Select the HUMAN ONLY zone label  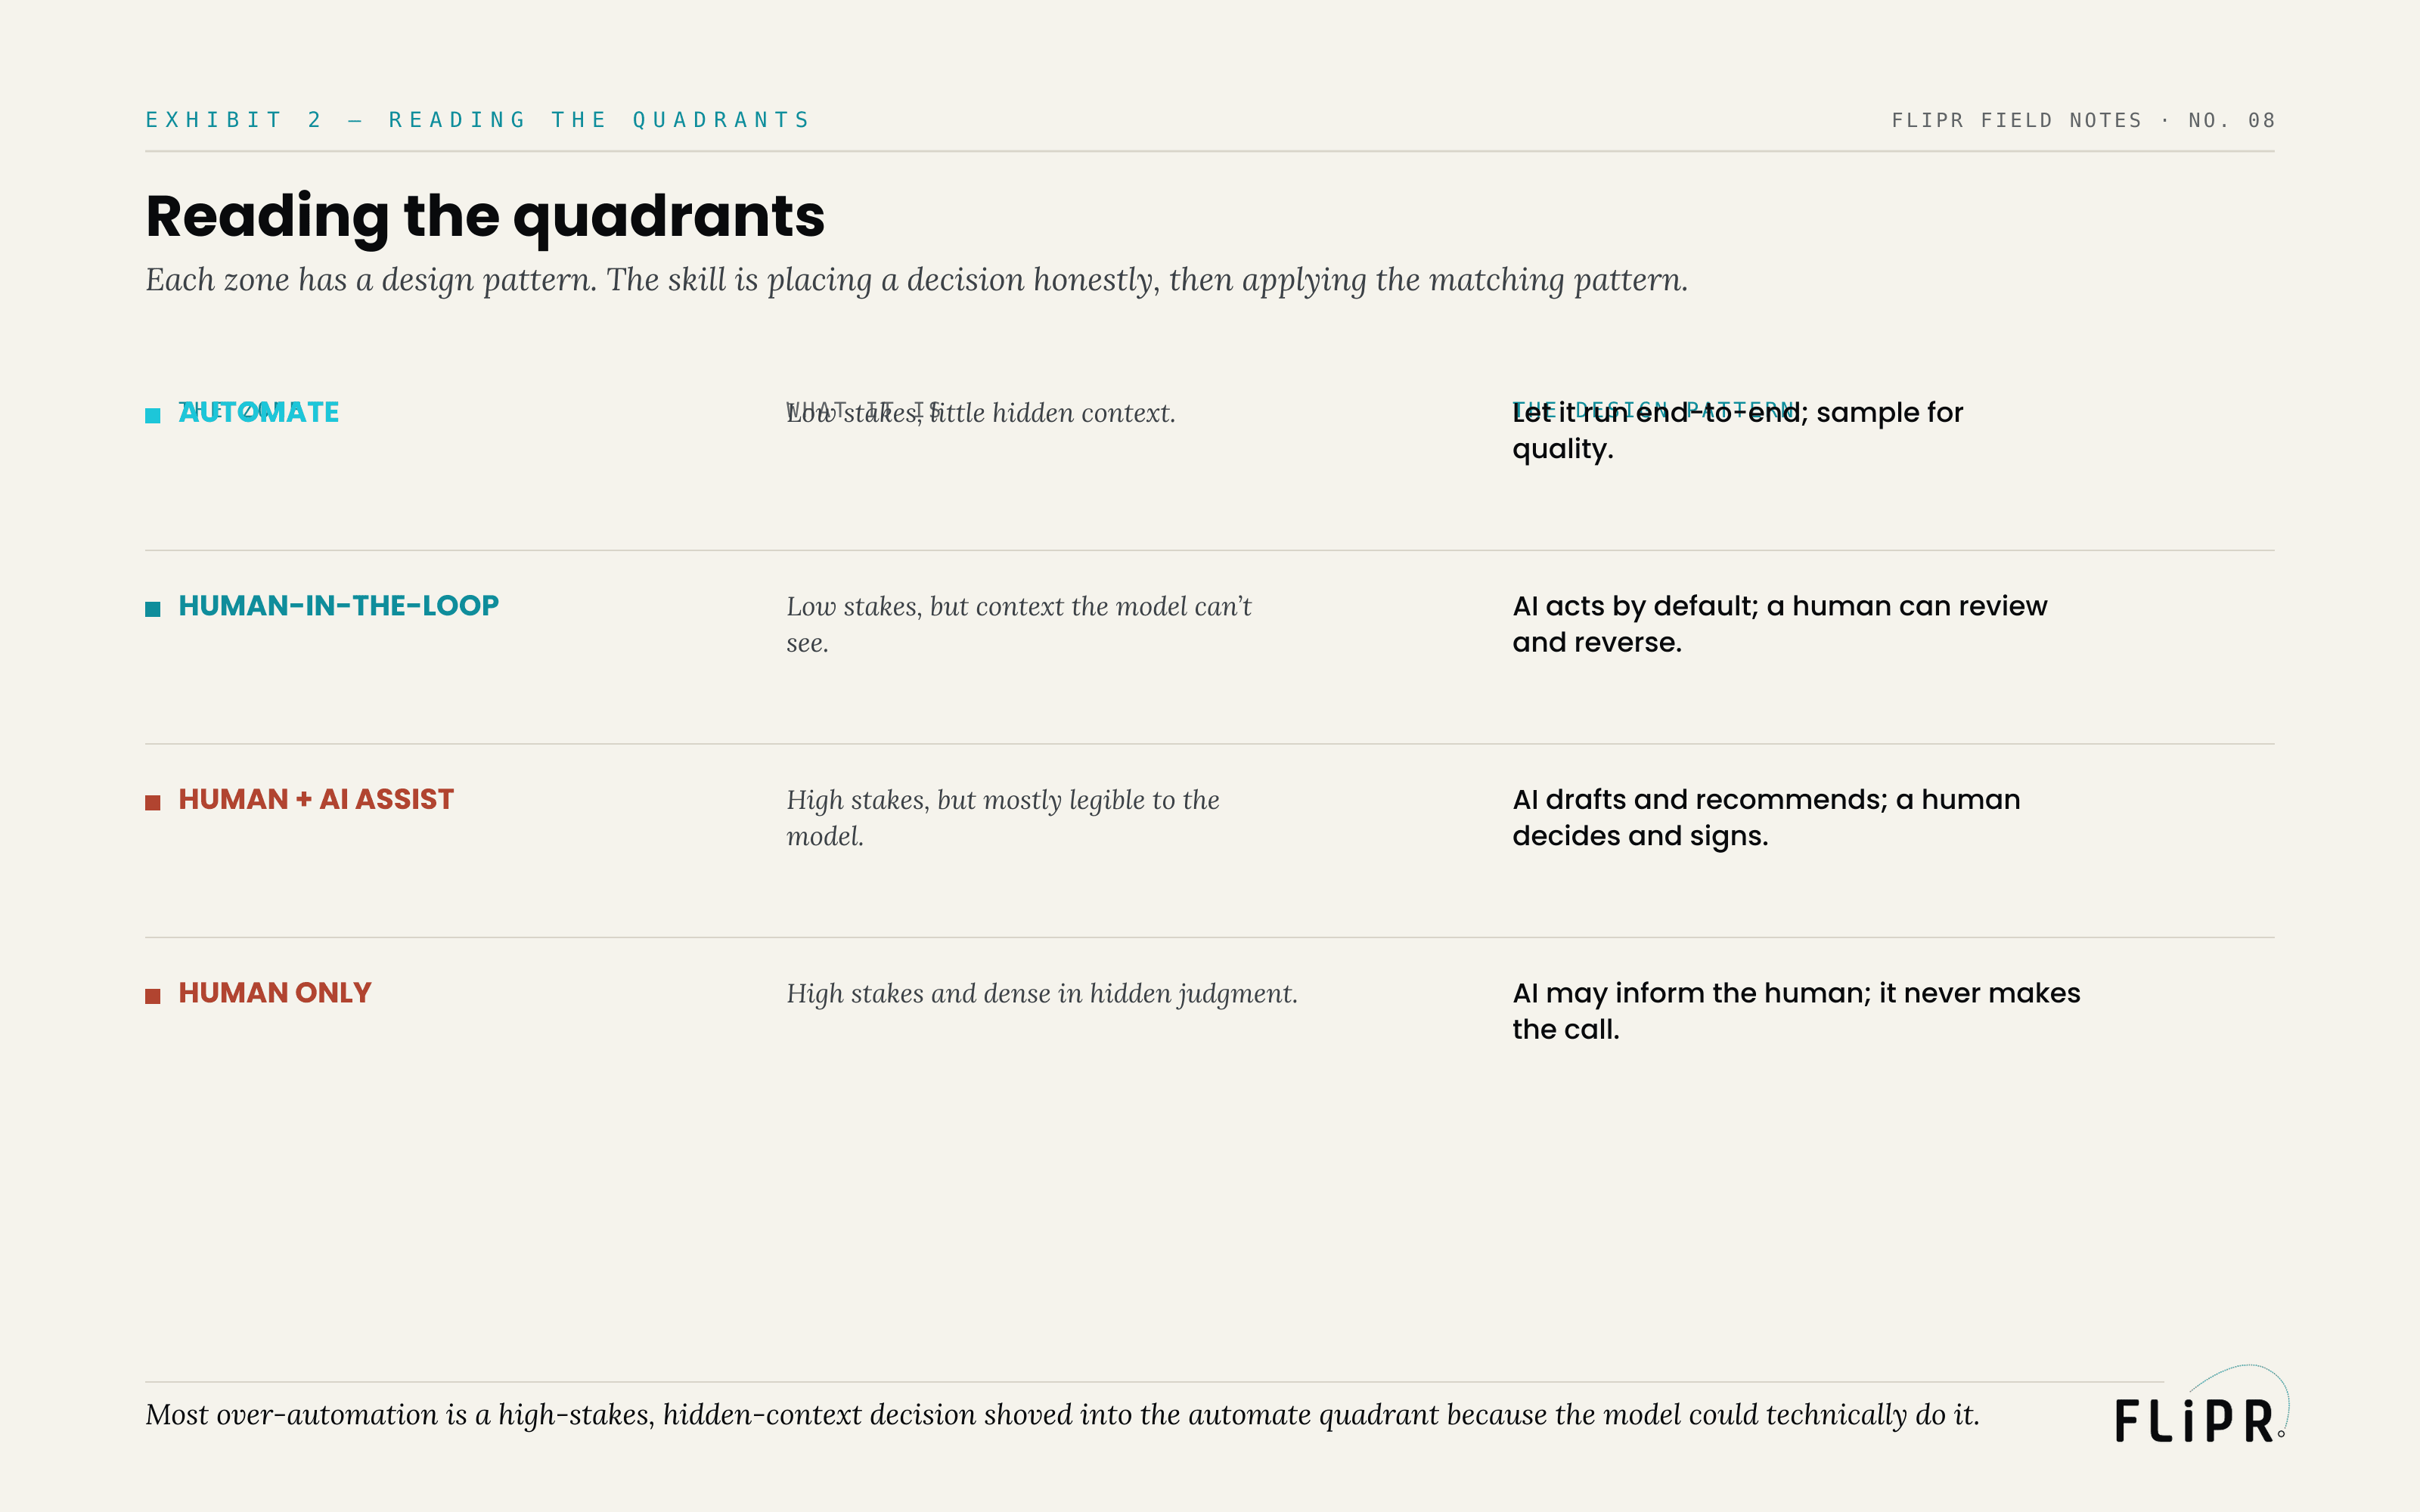(275, 993)
